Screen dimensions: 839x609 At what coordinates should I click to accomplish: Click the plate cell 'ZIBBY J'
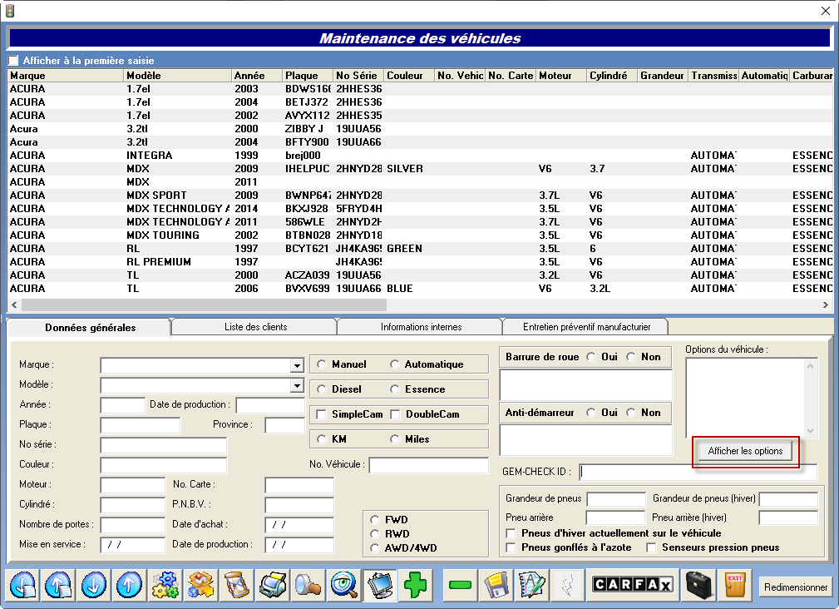(304, 128)
